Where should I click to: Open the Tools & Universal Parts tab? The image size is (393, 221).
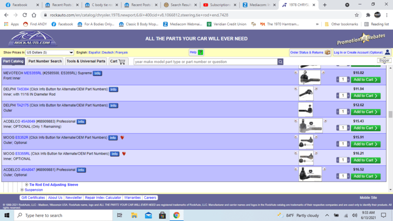pos(86,61)
